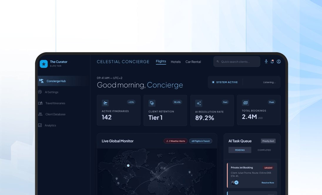Switch to the Hotels tab
322x195 pixels.
(x=176, y=62)
